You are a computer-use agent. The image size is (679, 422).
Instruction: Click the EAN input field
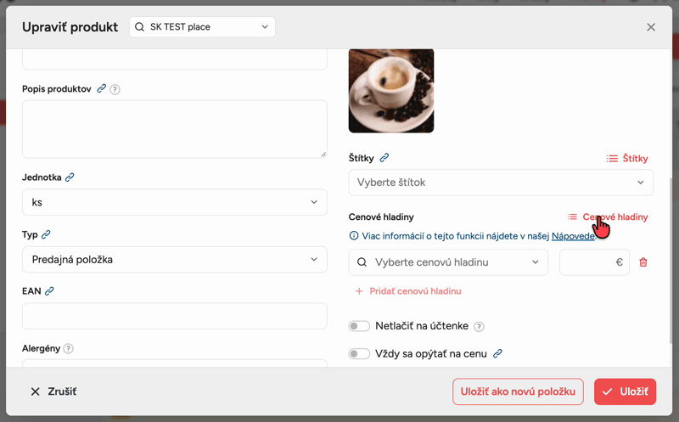(175, 316)
